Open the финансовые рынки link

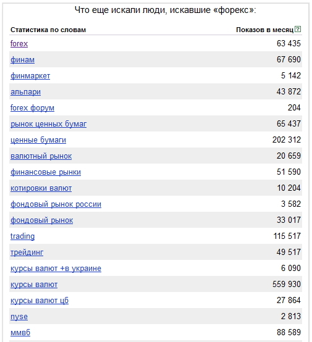point(46,172)
